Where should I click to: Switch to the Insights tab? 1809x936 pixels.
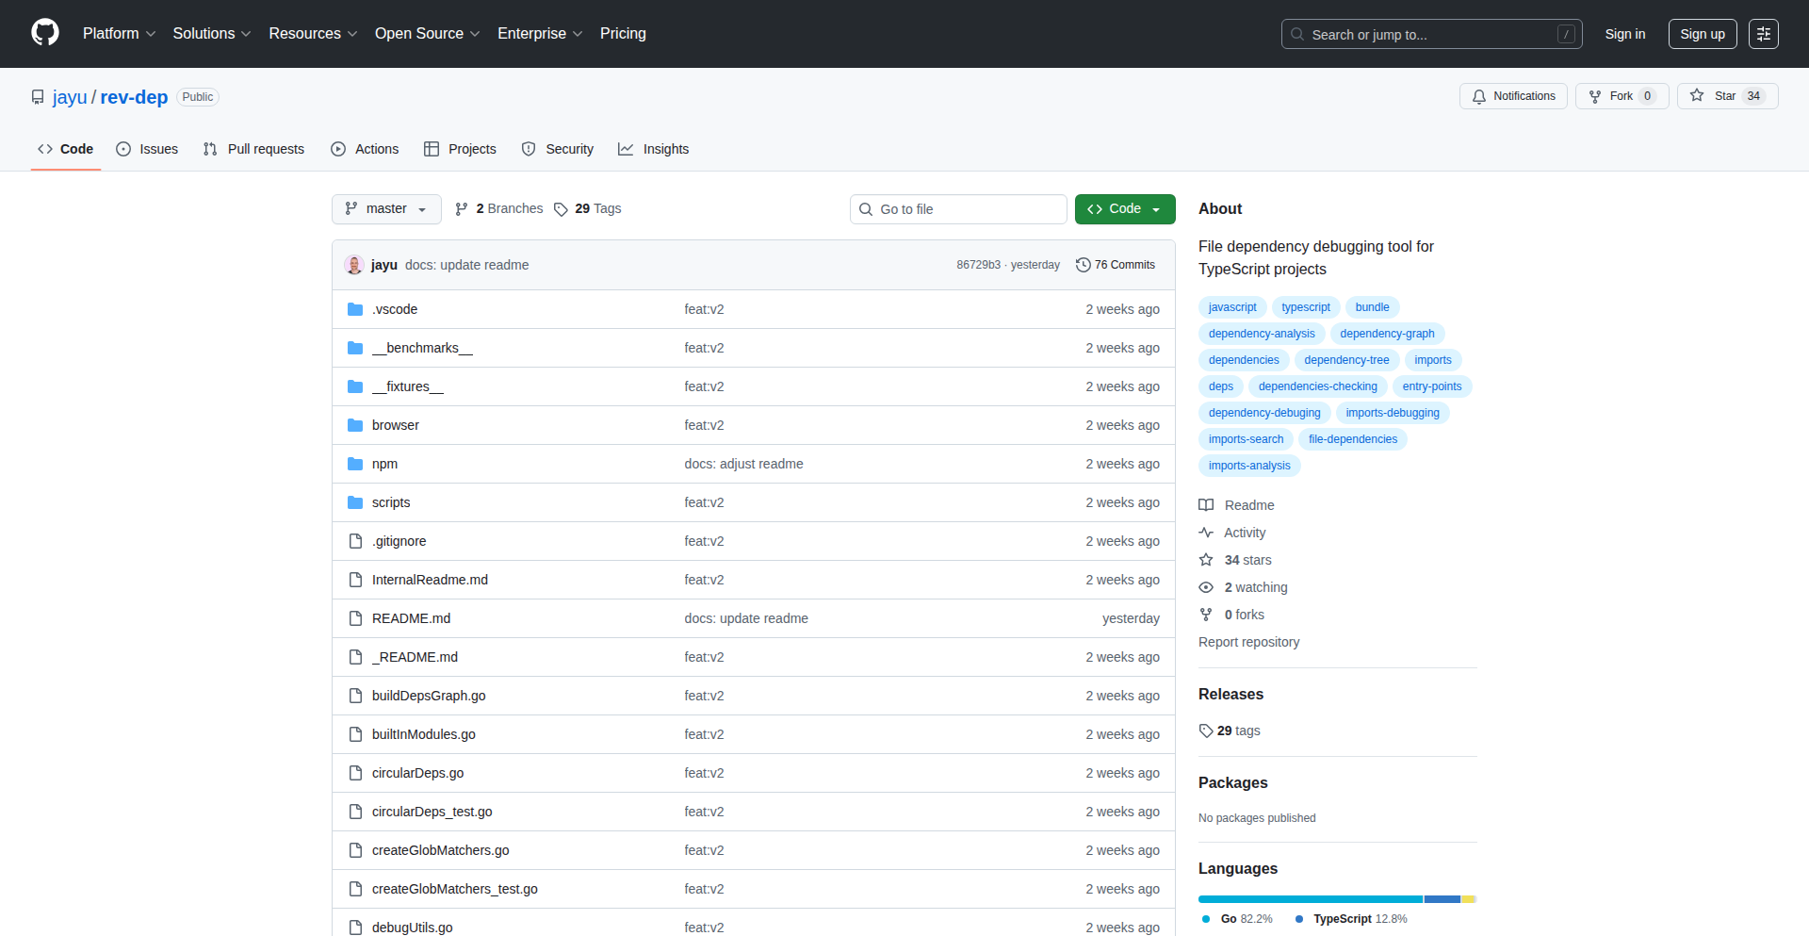tap(654, 149)
